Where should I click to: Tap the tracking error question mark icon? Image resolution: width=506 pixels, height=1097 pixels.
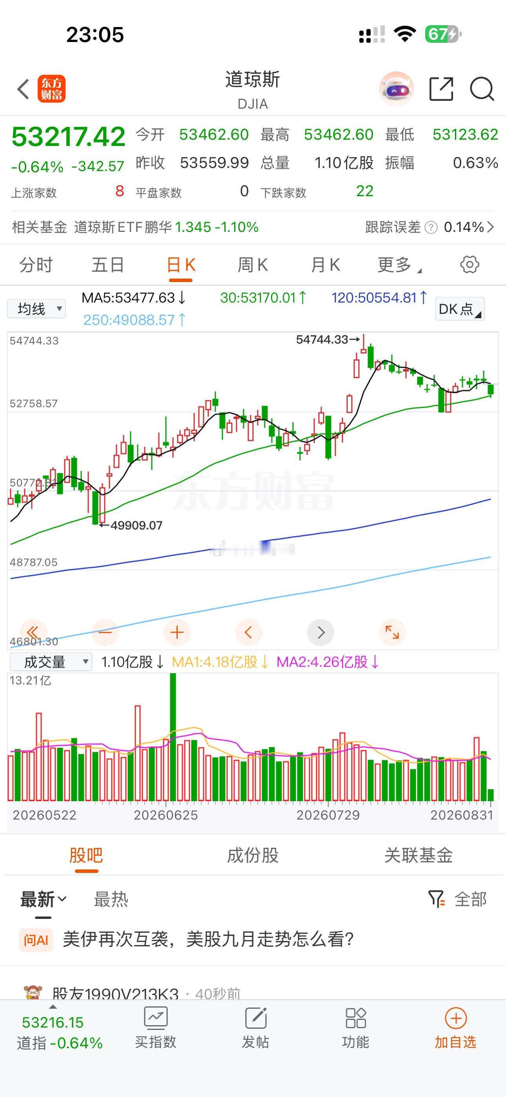431,228
